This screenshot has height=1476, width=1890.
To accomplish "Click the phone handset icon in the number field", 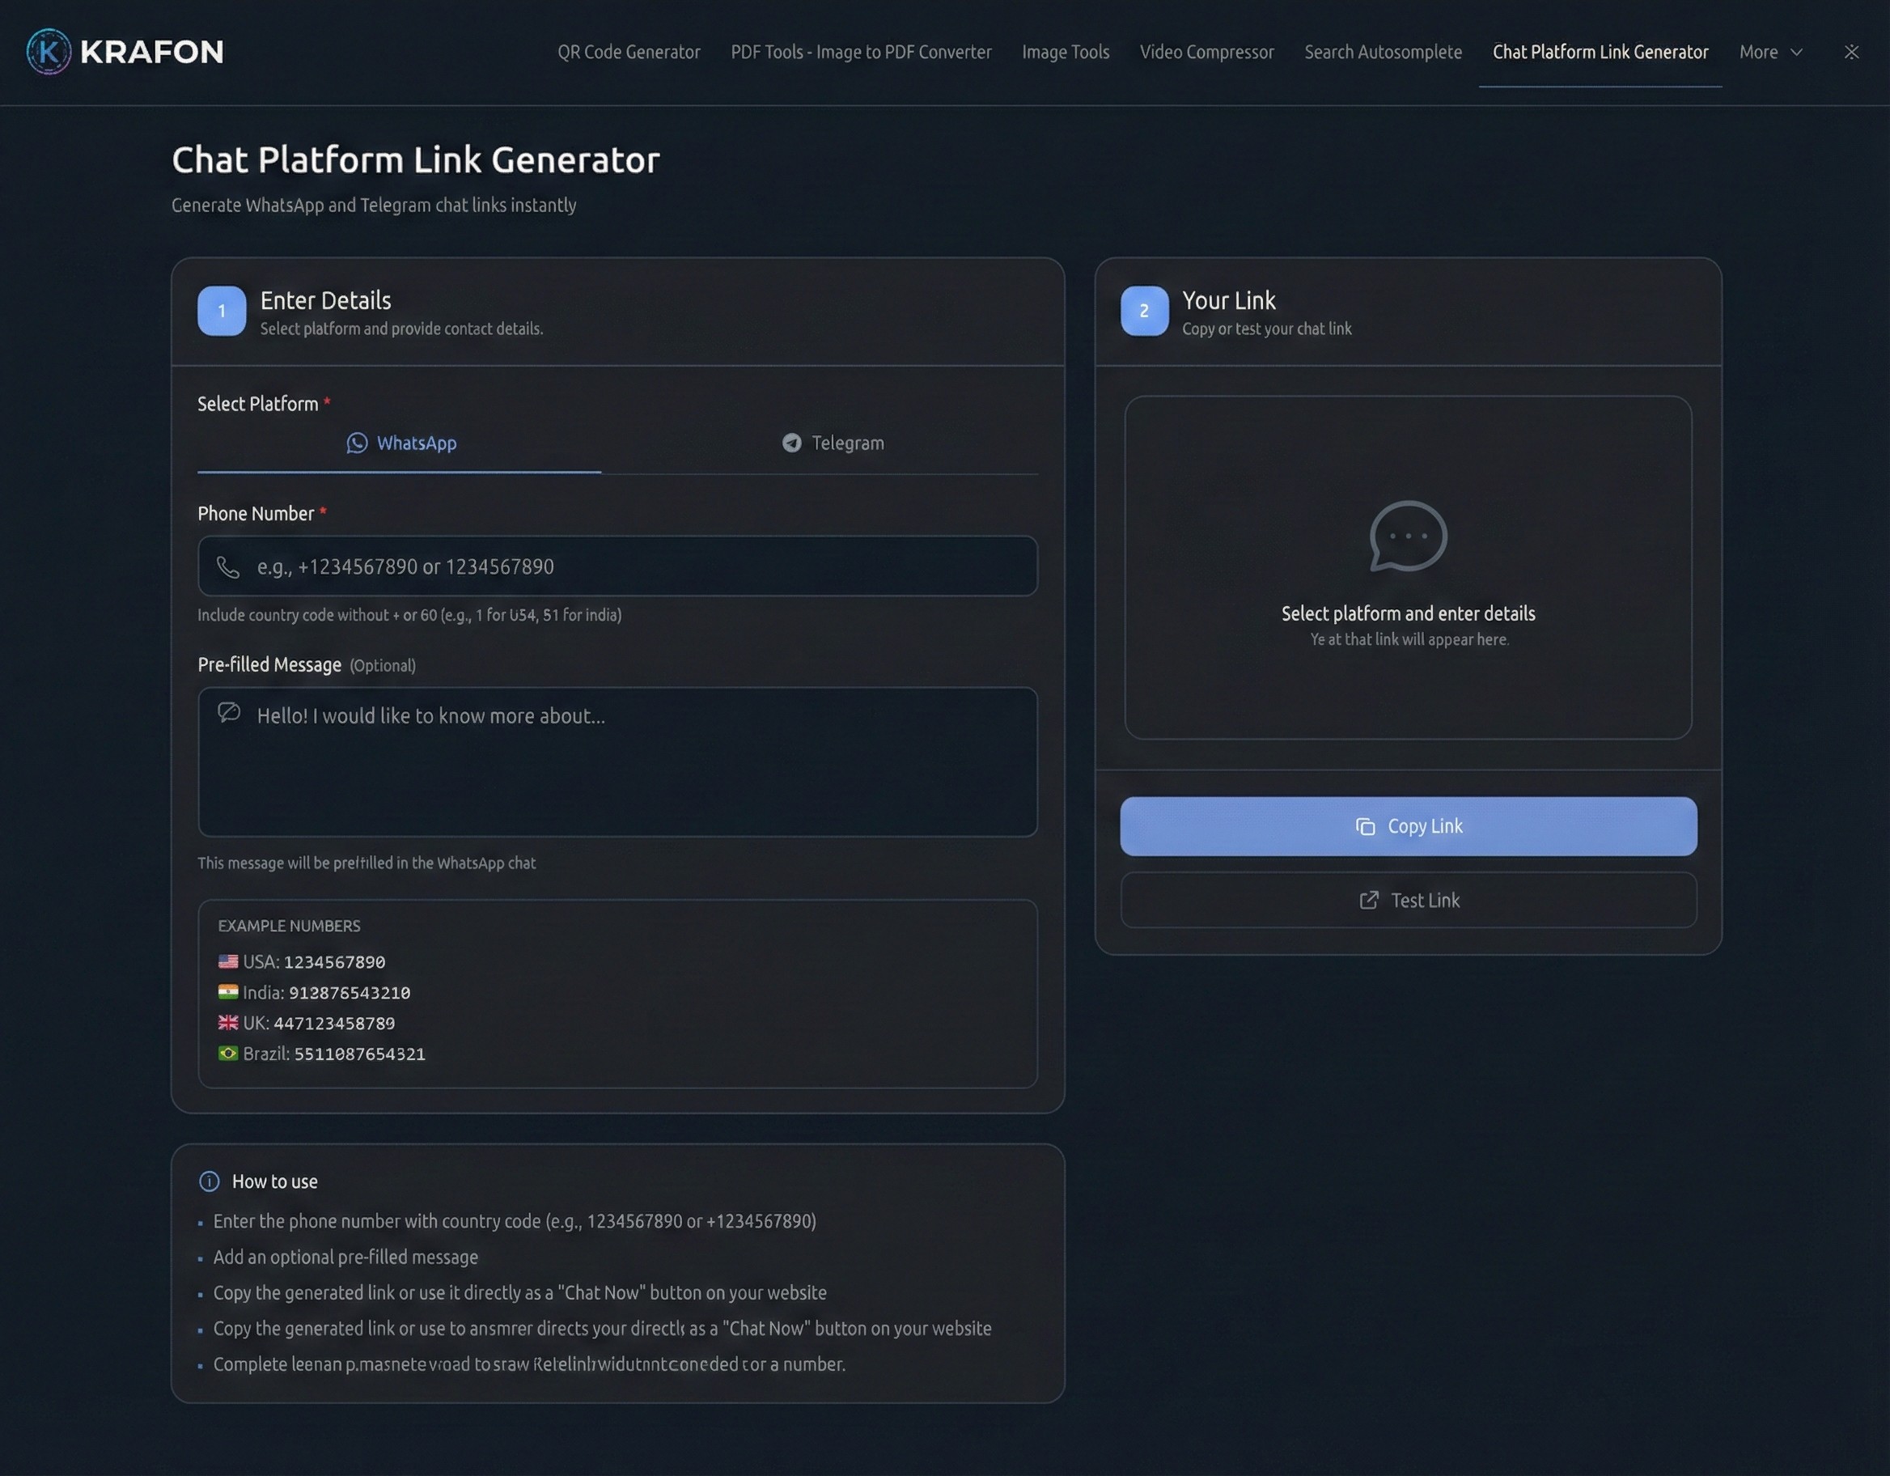I will tap(227, 567).
